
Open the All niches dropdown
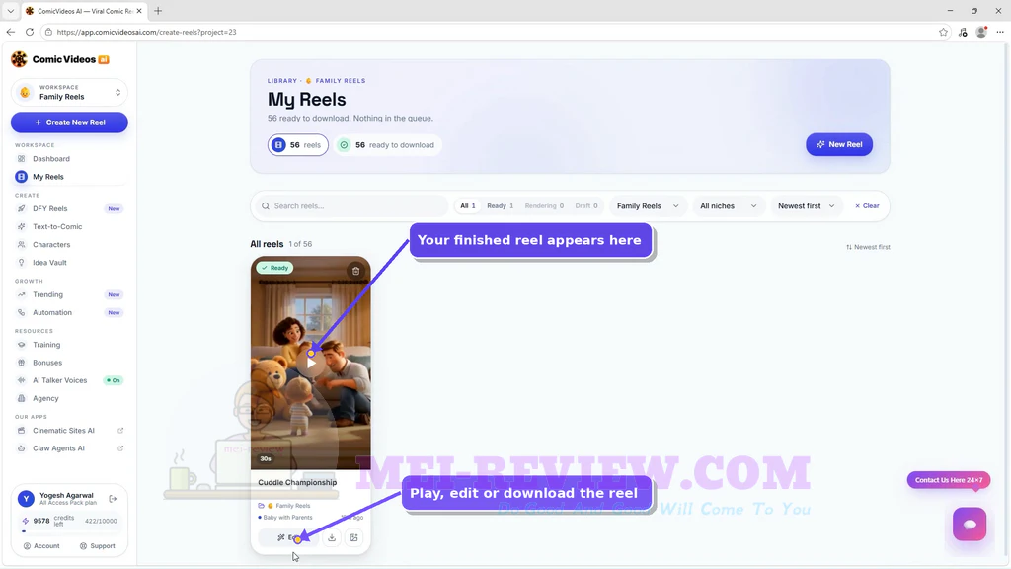(x=728, y=206)
